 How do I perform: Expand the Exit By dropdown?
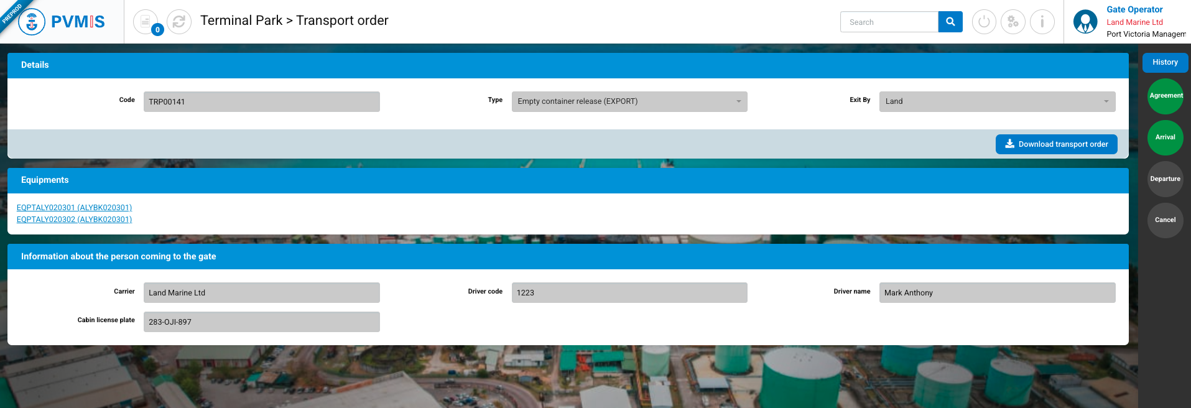click(996, 101)
